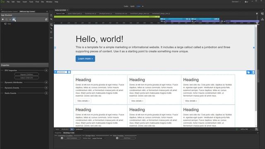Viewport: 265px width, 149px height.
Task: Click the Add new component plus icon
Action: click(x=3, y=19)
